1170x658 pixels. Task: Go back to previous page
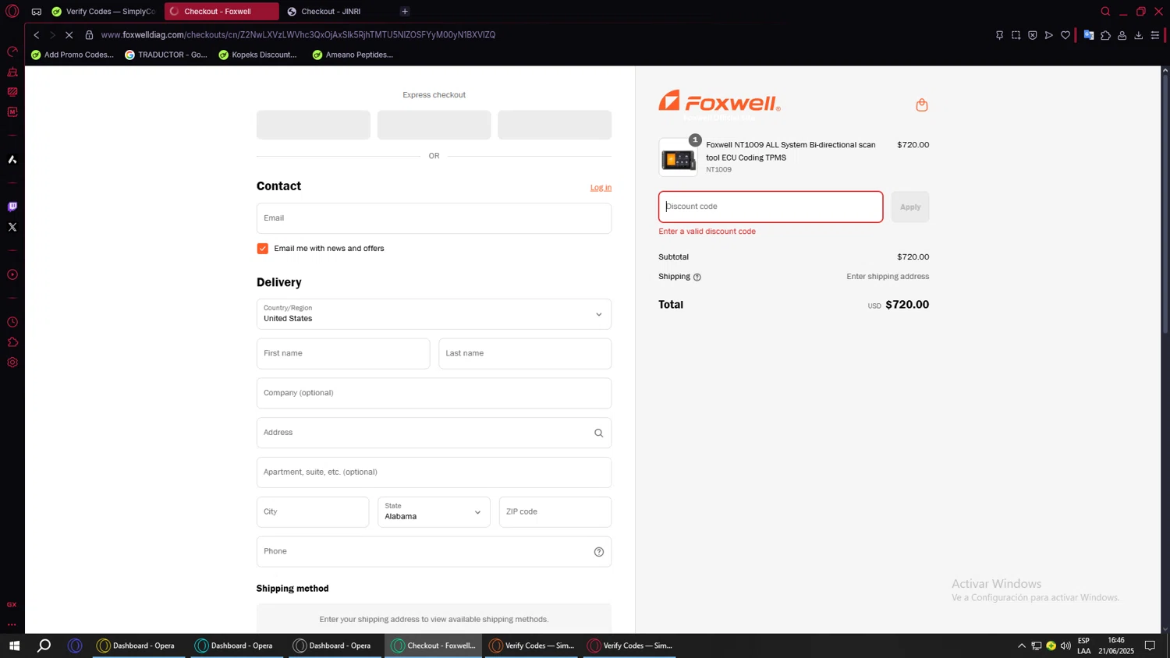36,35
